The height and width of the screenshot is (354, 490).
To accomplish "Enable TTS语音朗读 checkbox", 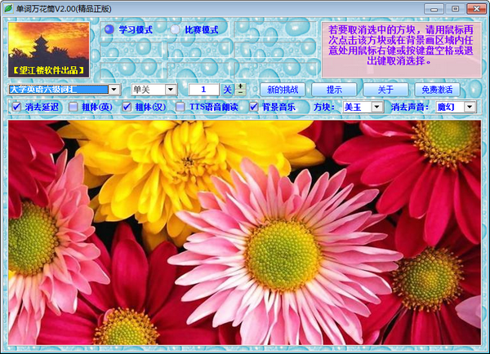I will (x=180, y=107).
